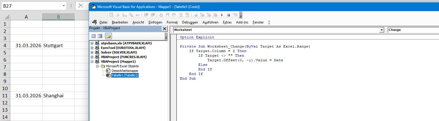Click the three-dots handle next to Name Box
This screenshot has width=439, height=121.
tap(71, 6)
